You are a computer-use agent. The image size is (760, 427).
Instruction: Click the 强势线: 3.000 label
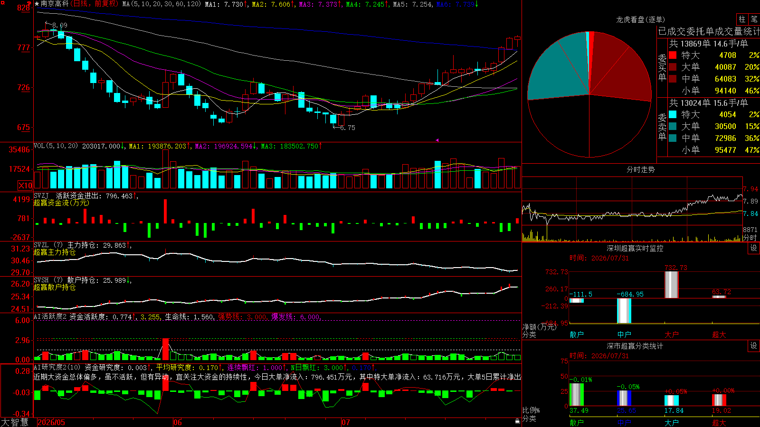(243, 316)
